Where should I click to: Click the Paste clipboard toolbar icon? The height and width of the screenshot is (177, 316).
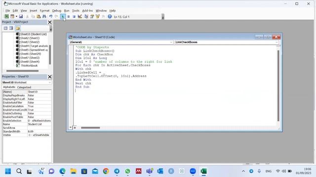[x=39, y=16]
